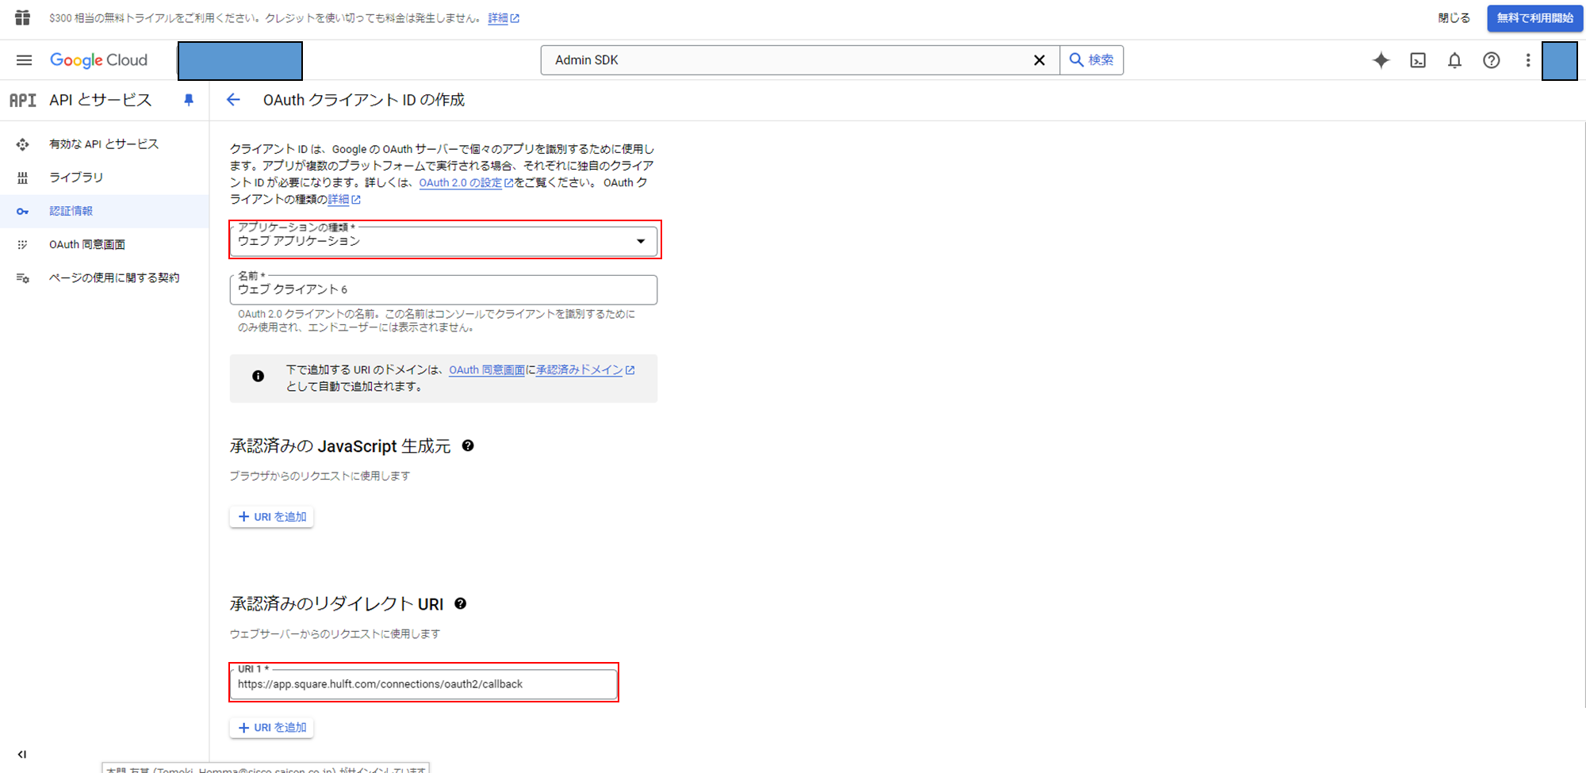Viewport: 1586px width, 773px height.
Task: Open the 詳細 link in trial banner
Action: (x=504, y=18)
